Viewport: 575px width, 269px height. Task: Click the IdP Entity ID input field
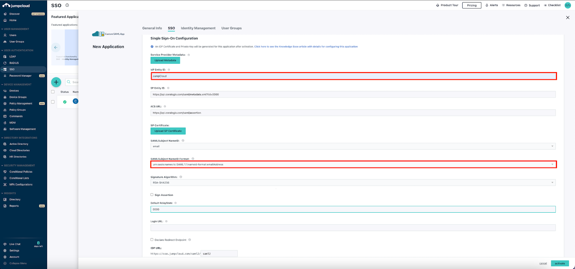(x=354, y=76)
